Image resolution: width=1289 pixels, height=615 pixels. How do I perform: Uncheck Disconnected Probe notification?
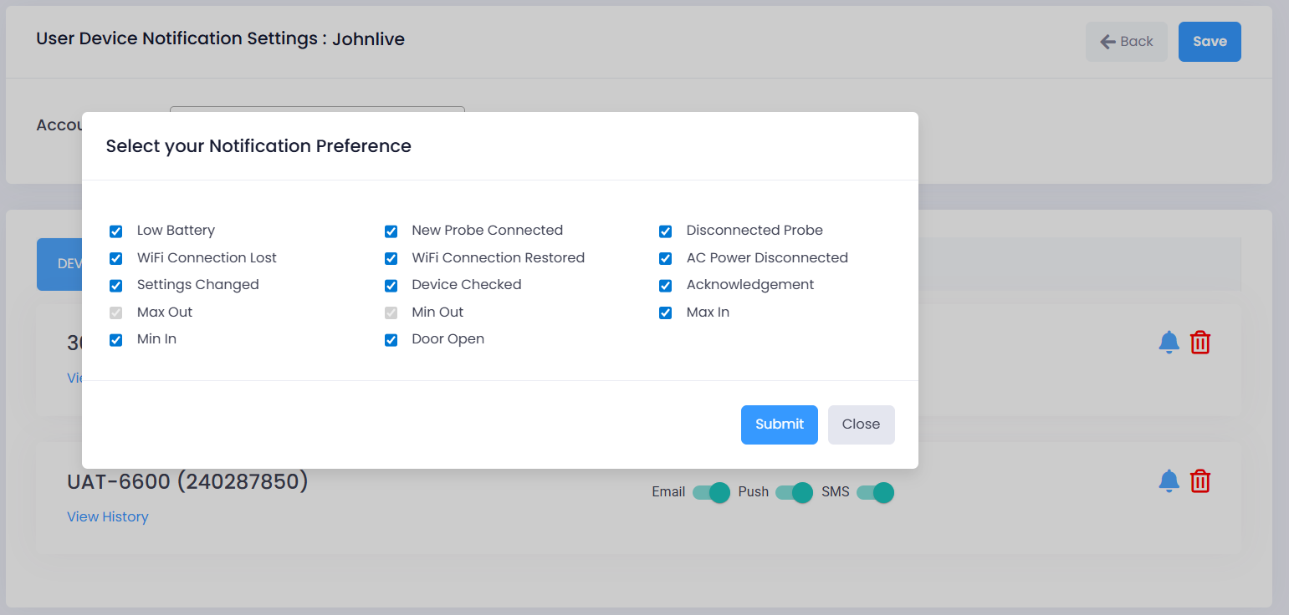click(x=666, y=231)
